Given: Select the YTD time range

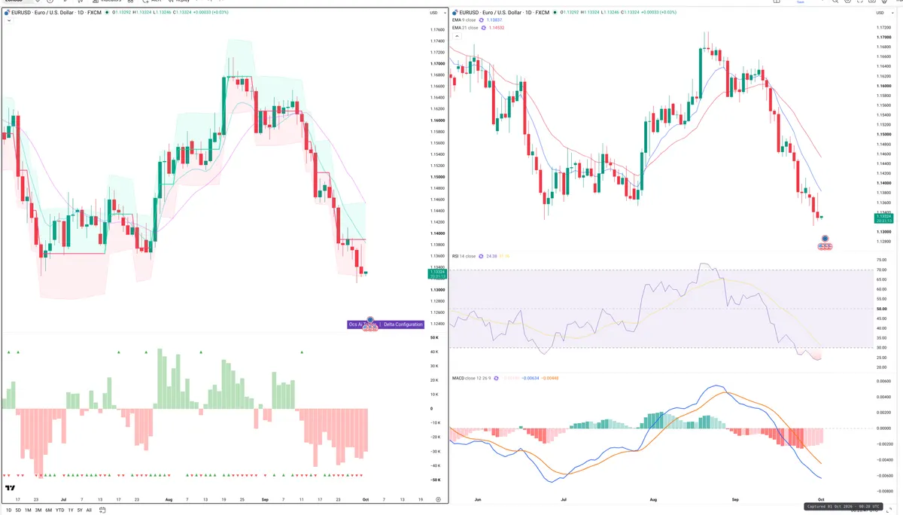Looking at the screenshot, I should pyautogui.click(x=59, y=510).
